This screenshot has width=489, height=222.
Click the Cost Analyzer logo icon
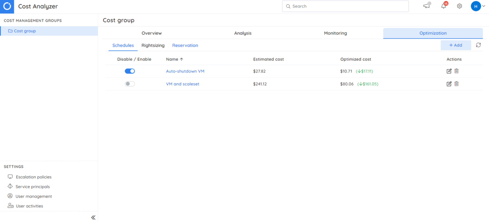pyautogui.click(x=7, y=6)
